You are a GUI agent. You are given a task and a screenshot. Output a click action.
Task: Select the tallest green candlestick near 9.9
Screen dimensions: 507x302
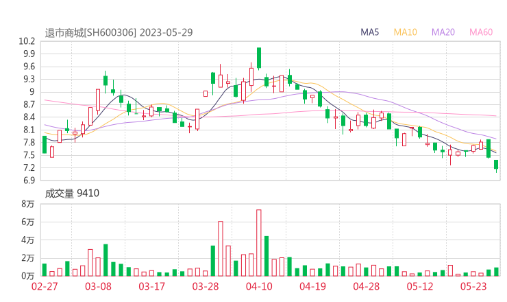259,58
